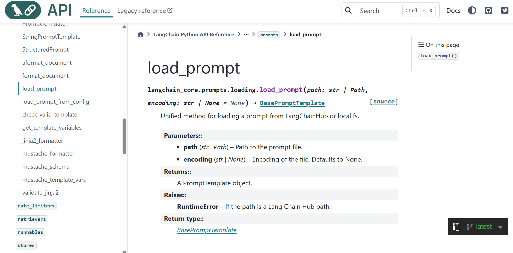Open get_template_variables sidebar item

click(x=52, y=127)
